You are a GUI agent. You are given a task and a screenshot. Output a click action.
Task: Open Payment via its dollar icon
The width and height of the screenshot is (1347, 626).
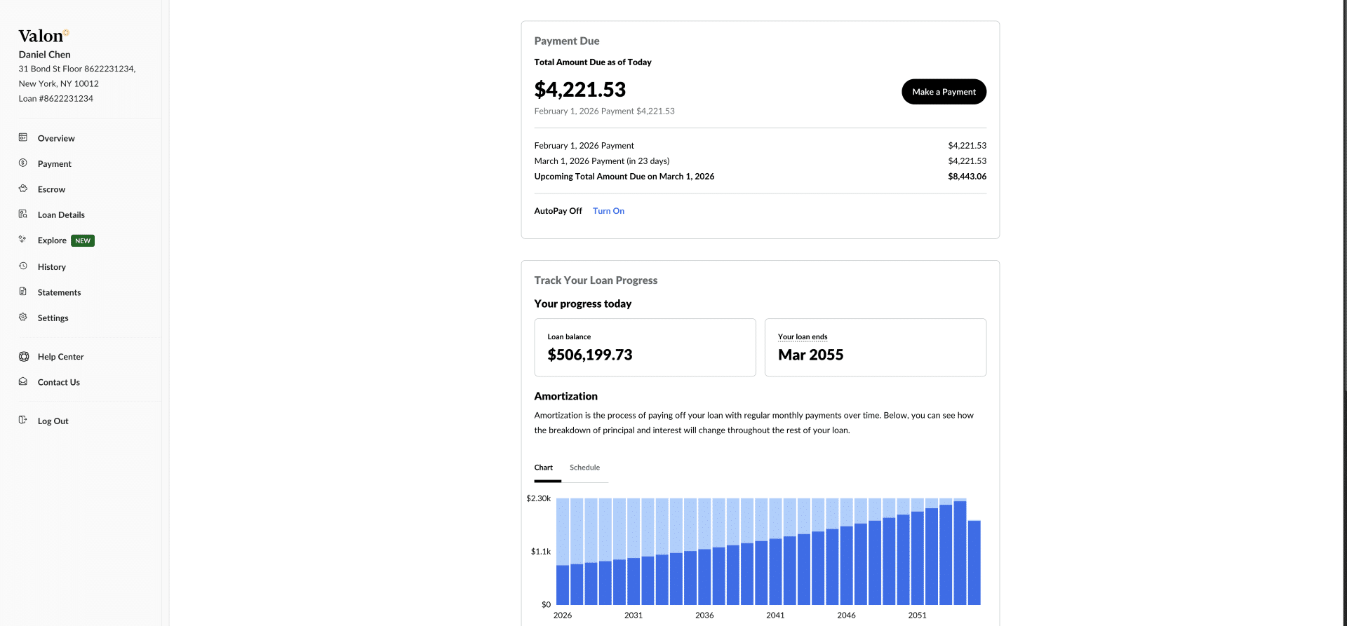[x=23, y=163]
